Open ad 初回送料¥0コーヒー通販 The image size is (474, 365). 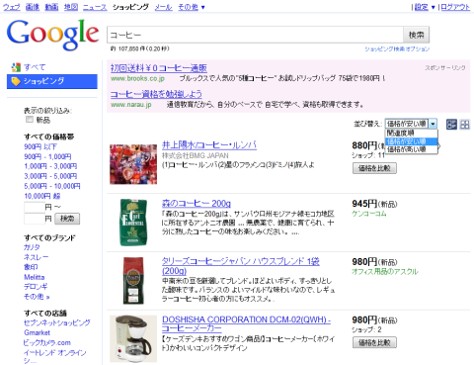pos(159,68)
